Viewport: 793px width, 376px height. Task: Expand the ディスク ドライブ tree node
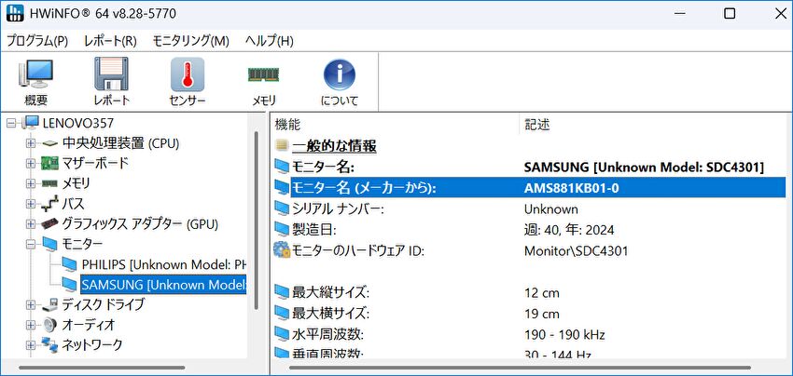click(30, 304)
